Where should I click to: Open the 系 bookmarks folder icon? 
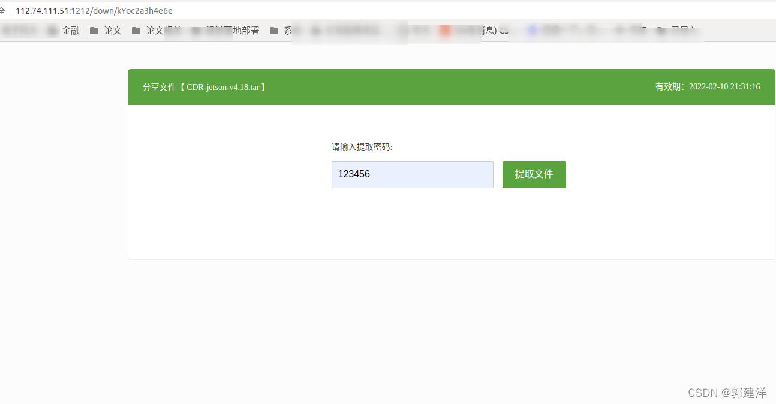(273, 30)
